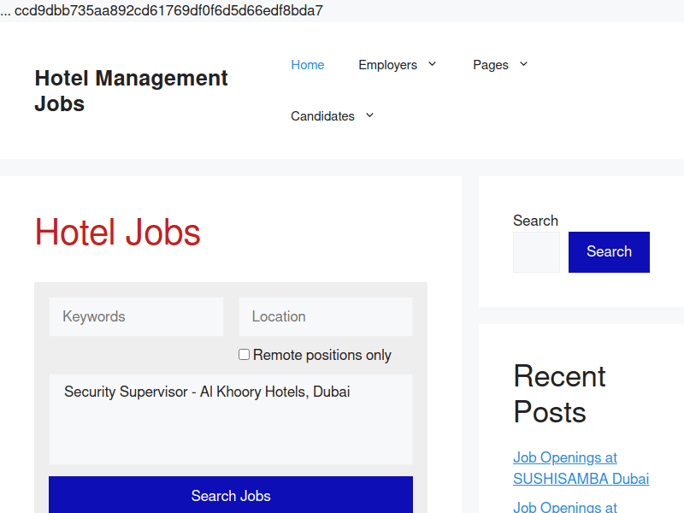Screen dimensions: 684x513
Task: Select the Security Supervisor Al Khoory listing
Action: tap(207, 392)
